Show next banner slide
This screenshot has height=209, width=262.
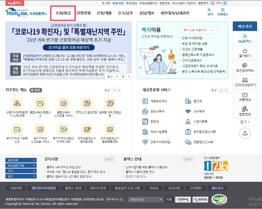129,77
